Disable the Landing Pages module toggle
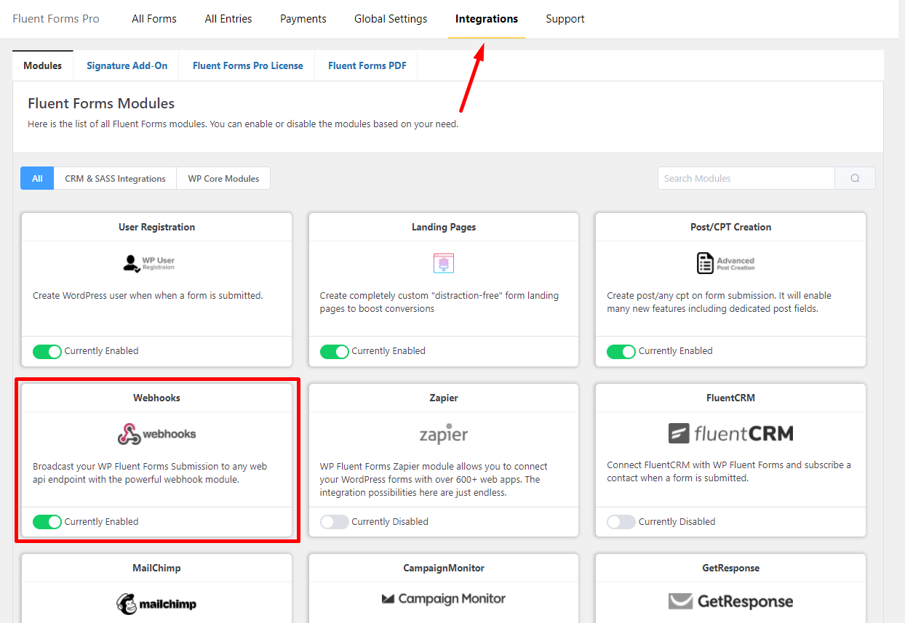Viewport: 905px width, 623px height. click(x=335, y=351)
